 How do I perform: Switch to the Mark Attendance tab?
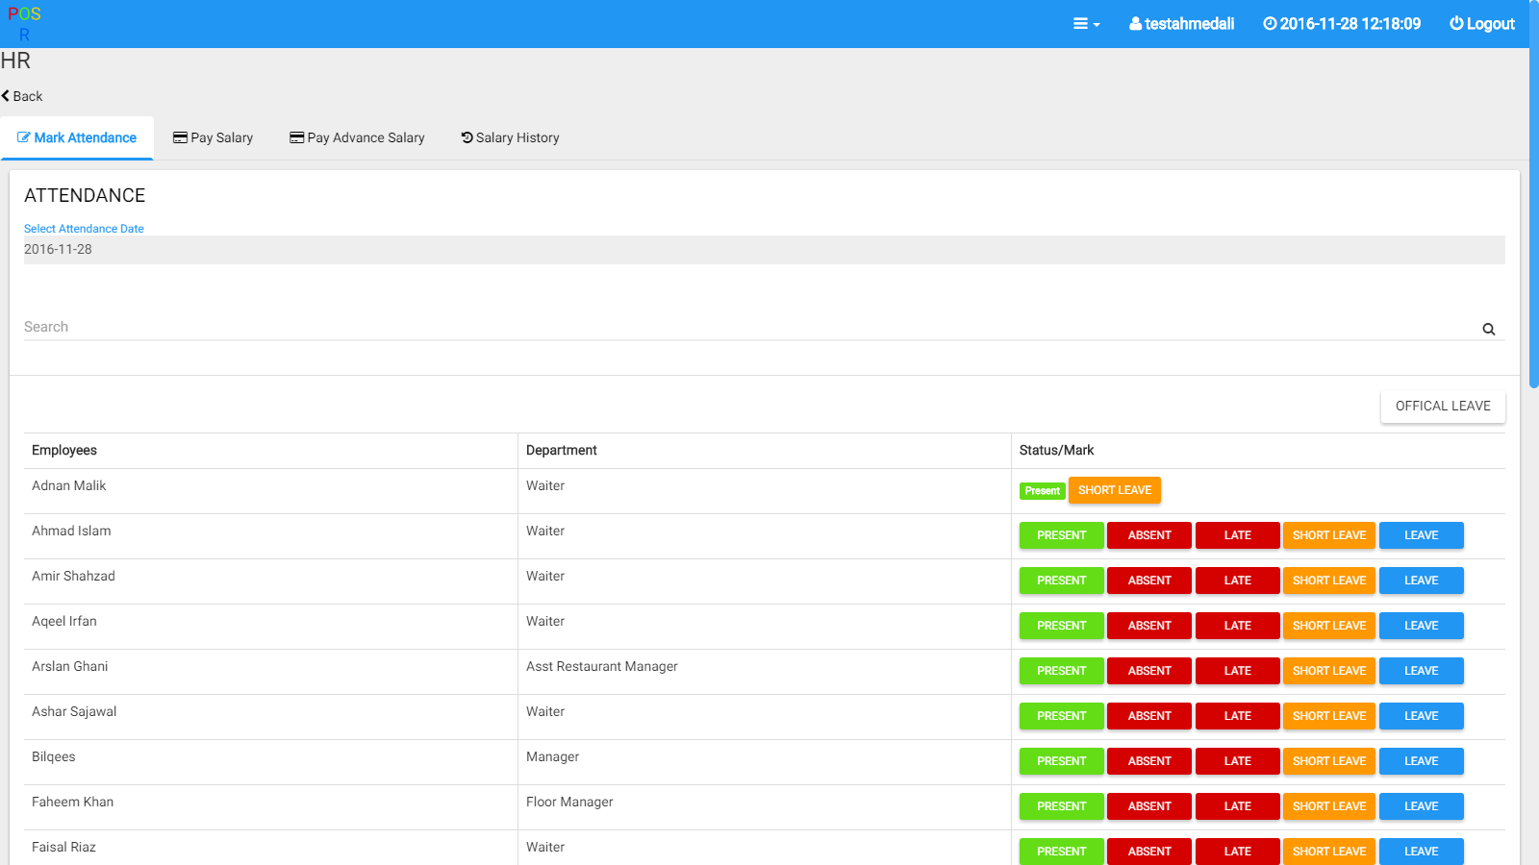tap(77, 137)
